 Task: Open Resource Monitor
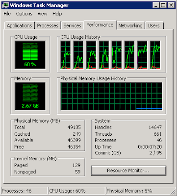pyautogui.click(x=128, y=171)
